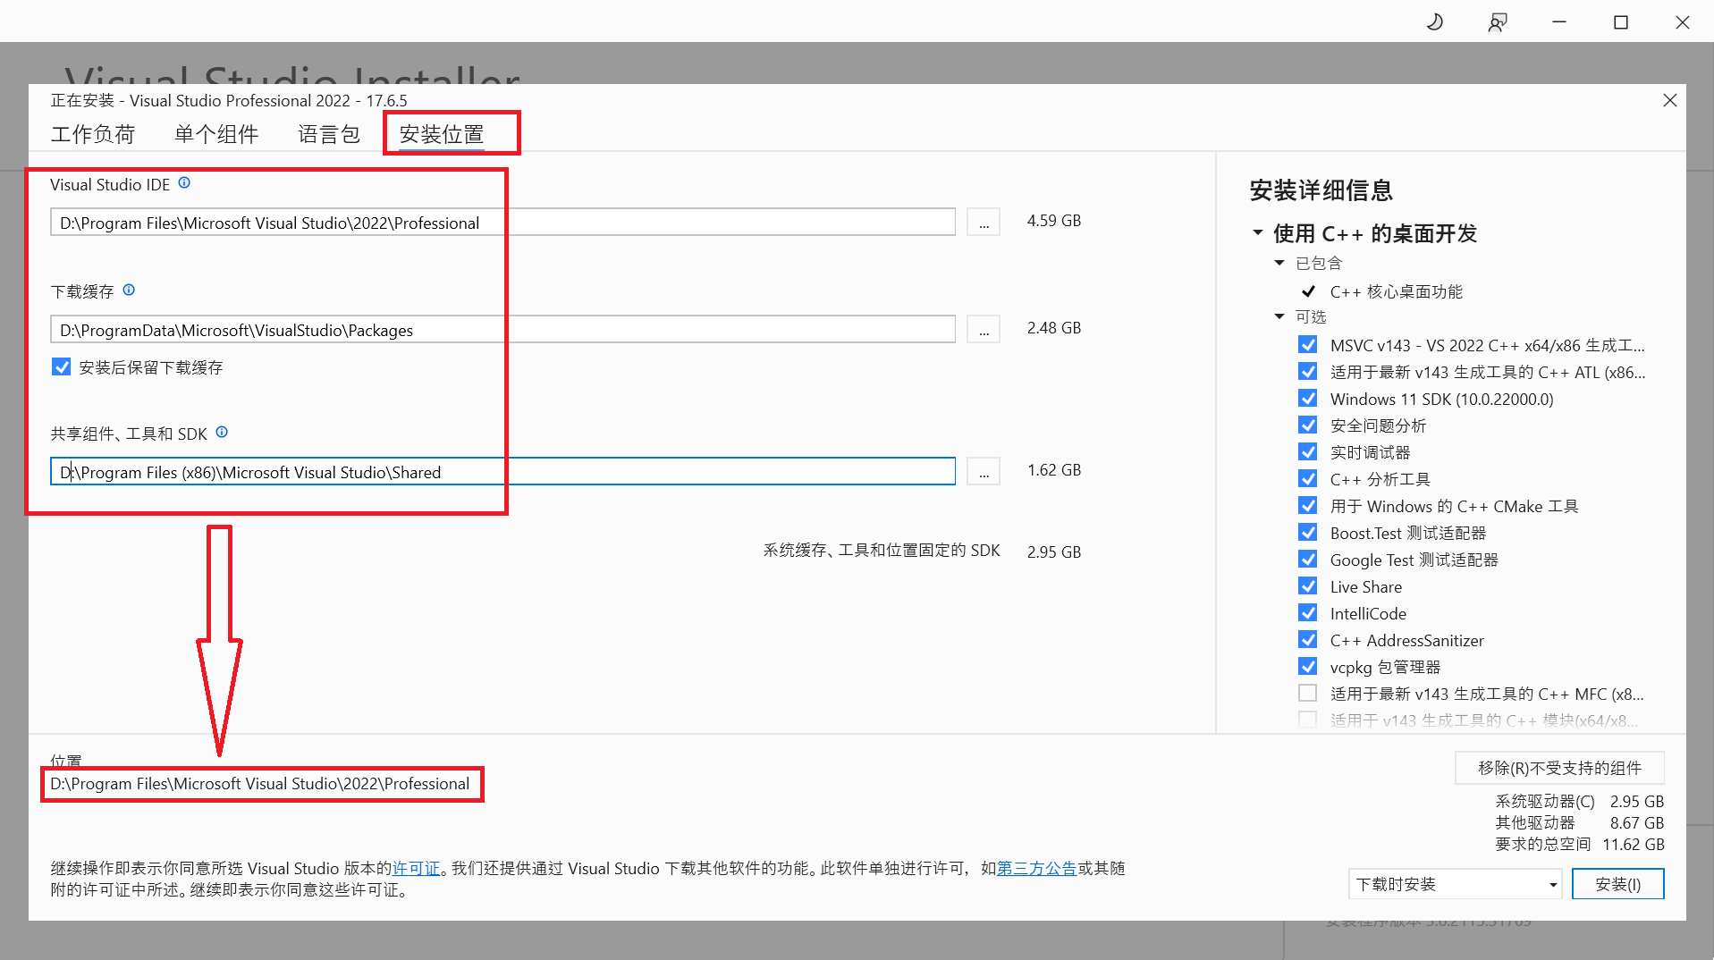Switch to the 语言包 tab

(x=329, y=134)
